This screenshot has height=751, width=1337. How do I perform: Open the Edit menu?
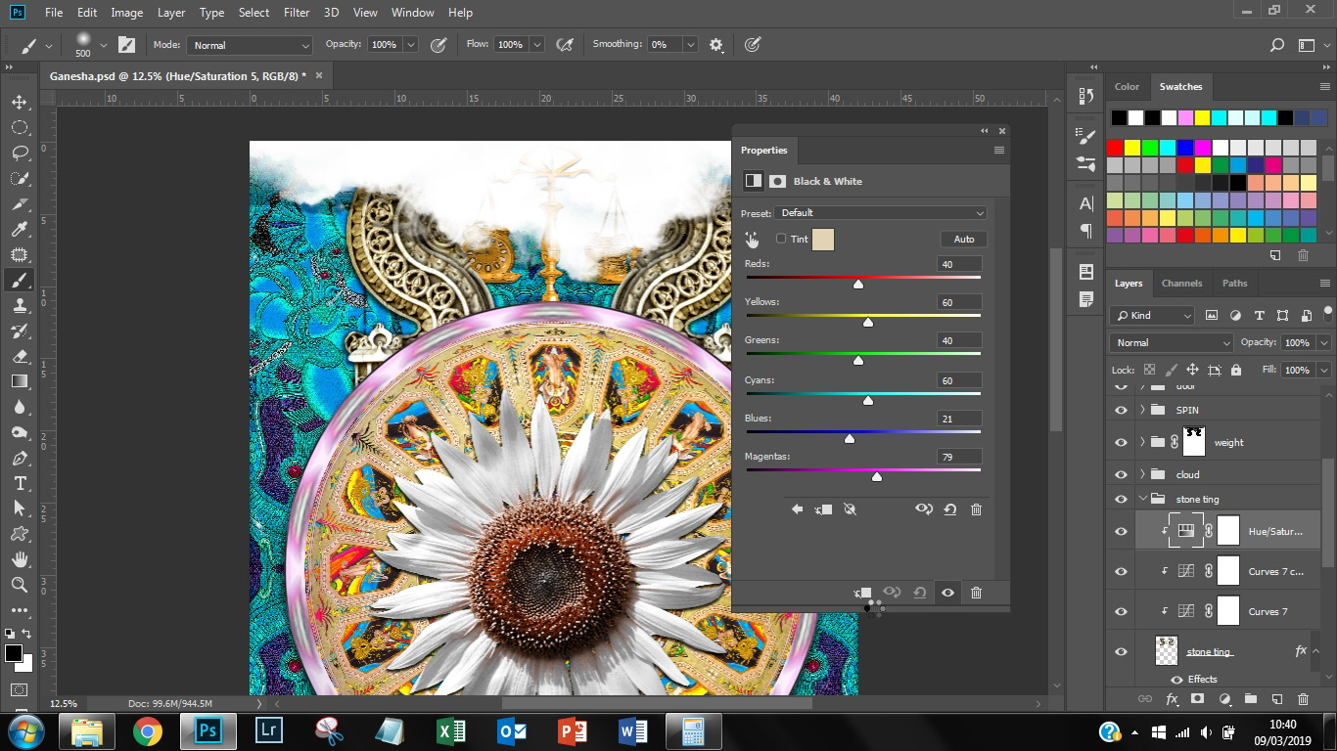click(x=87, y=13)
